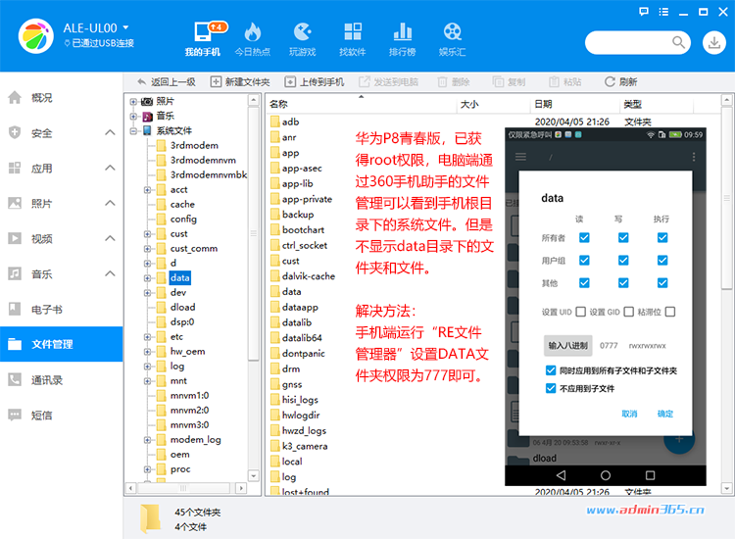
Task: Select the modem_log folder in tree
Action: (x=195, y=440)
